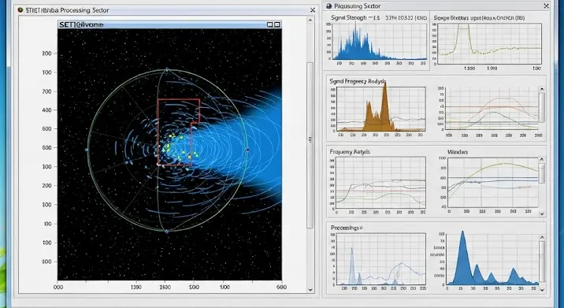Click second small square button on SETI sky-map header
The image size is (564, 308).
point(277,24)
